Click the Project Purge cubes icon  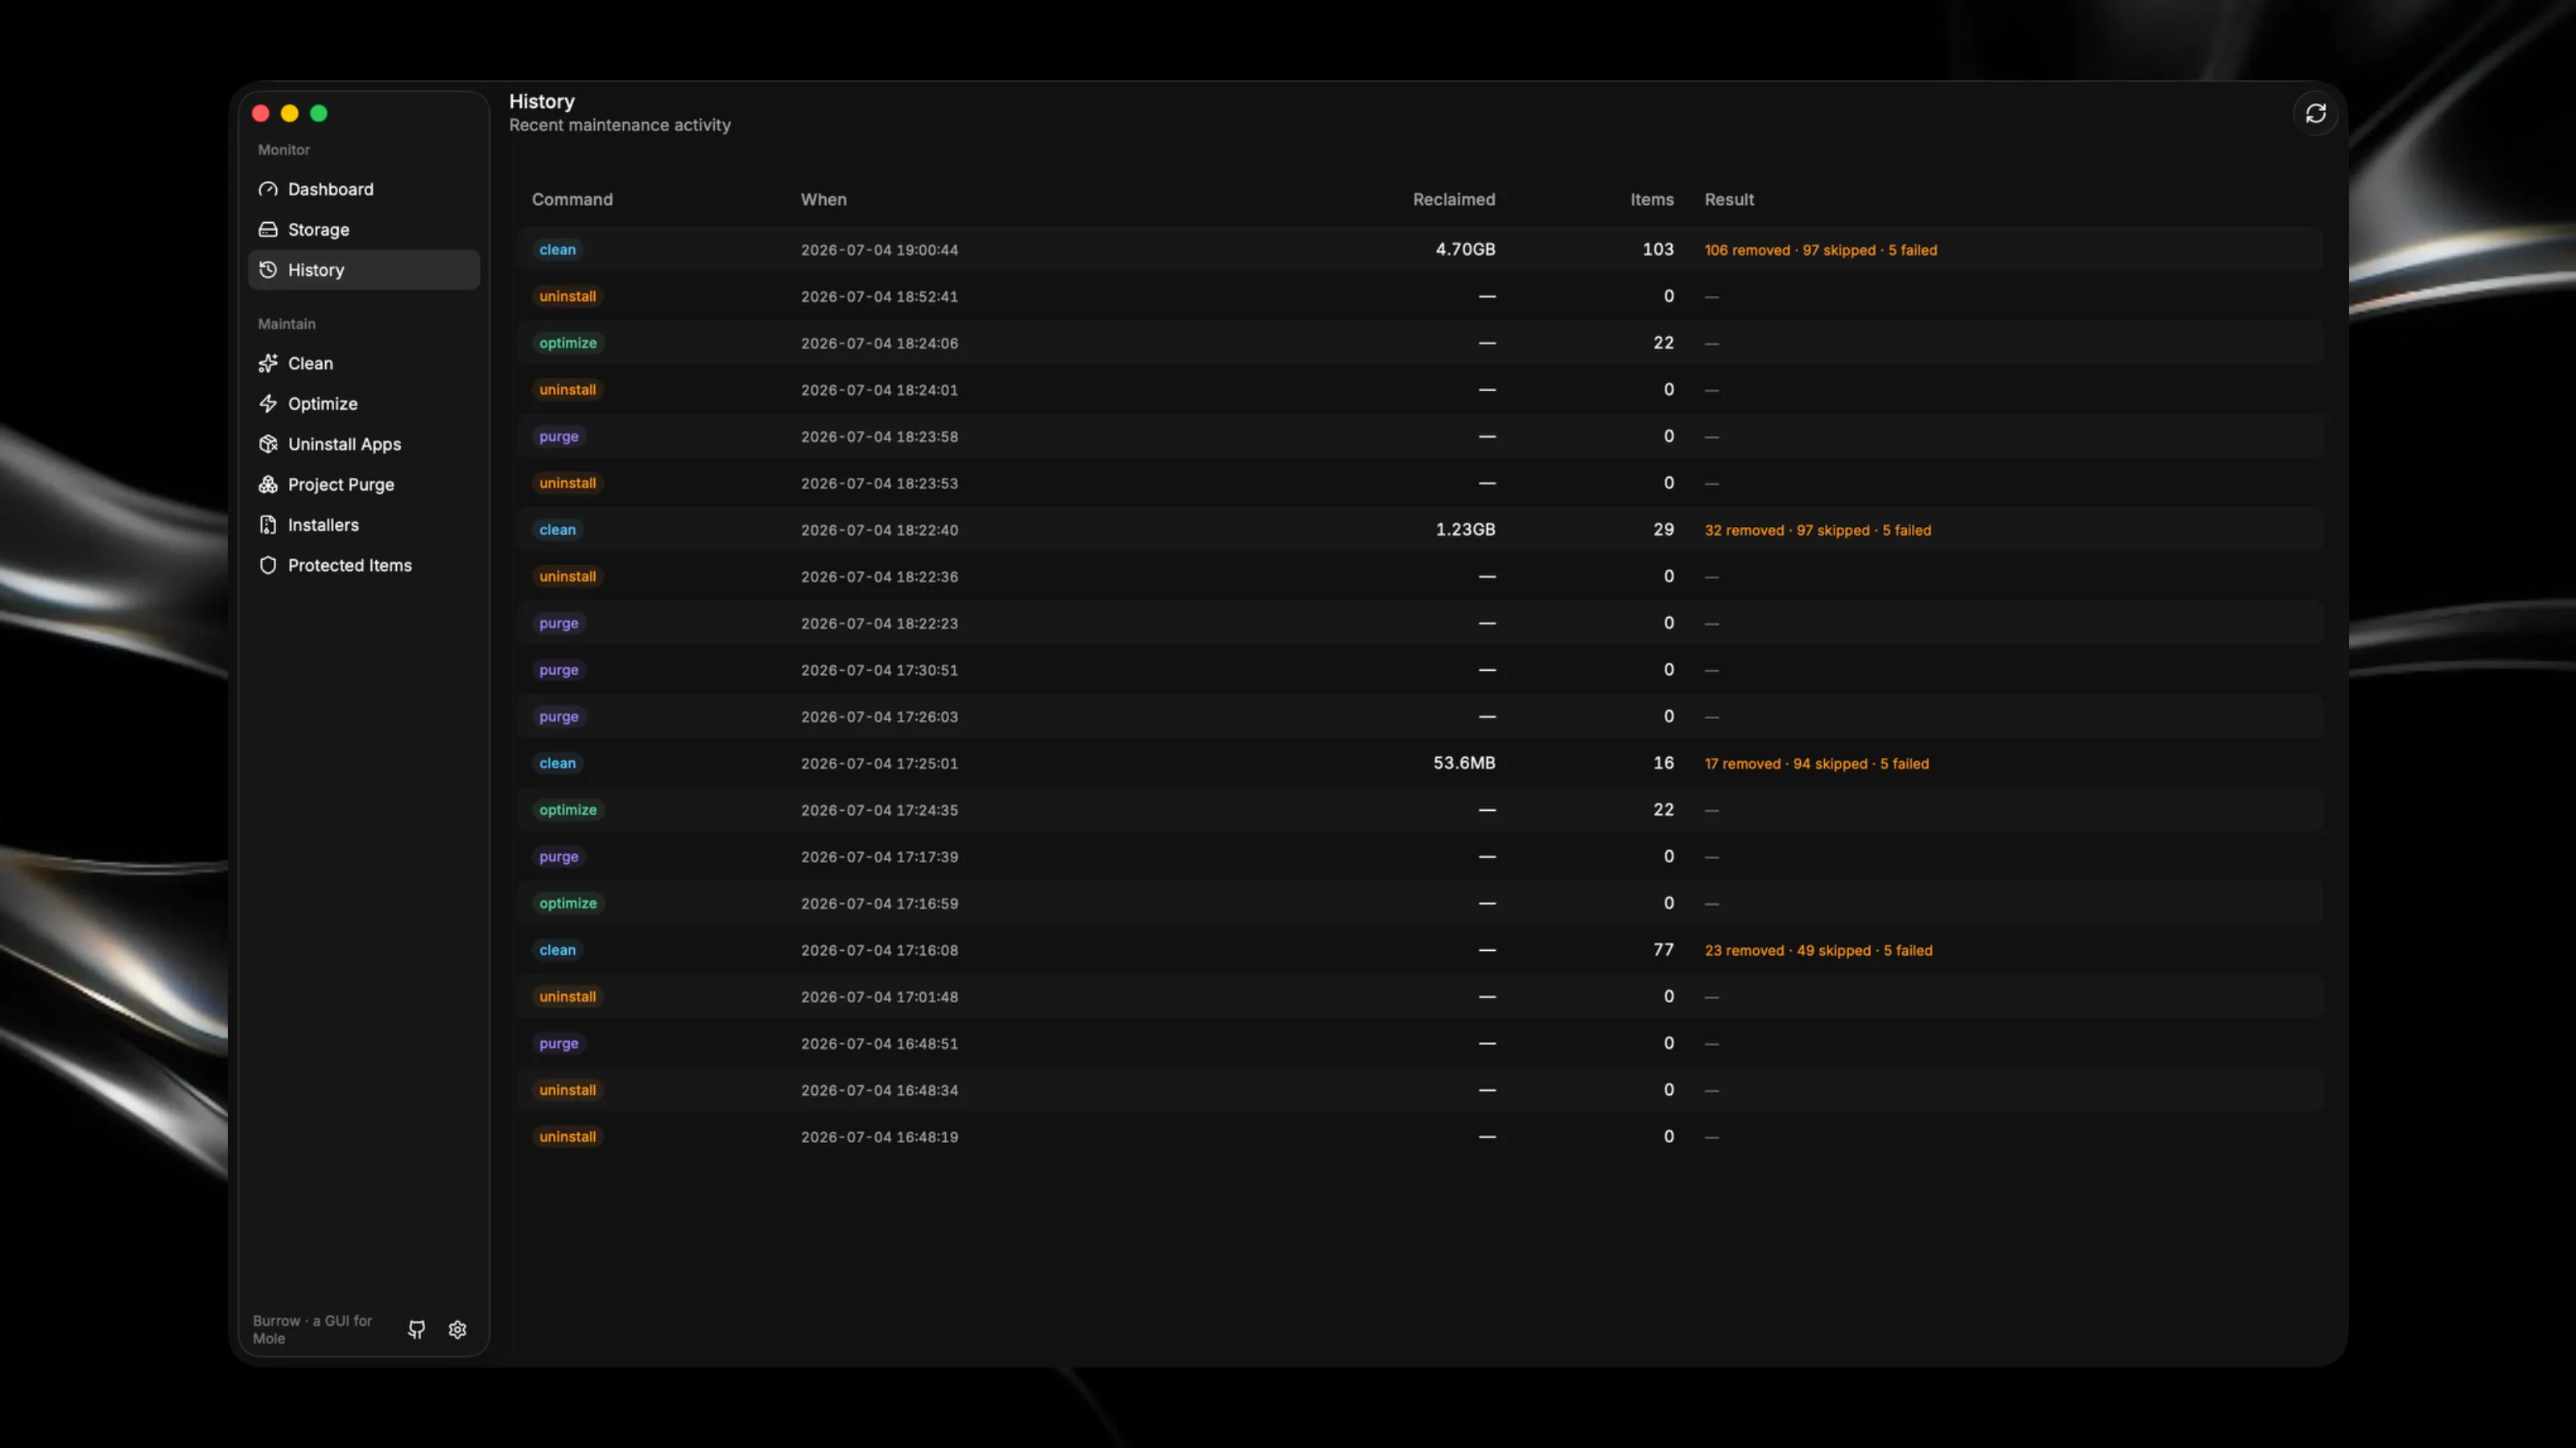click(268, 483)
